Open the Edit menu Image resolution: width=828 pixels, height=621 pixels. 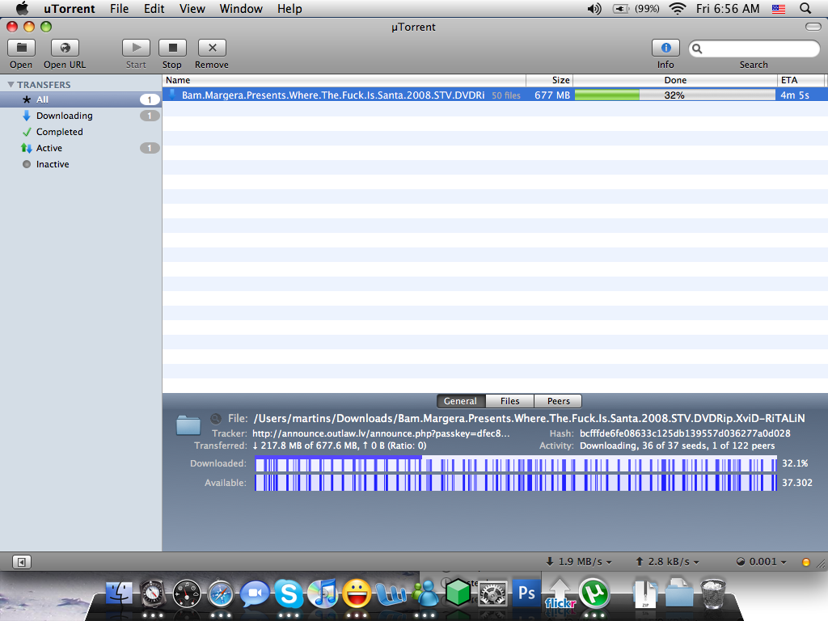154,9
